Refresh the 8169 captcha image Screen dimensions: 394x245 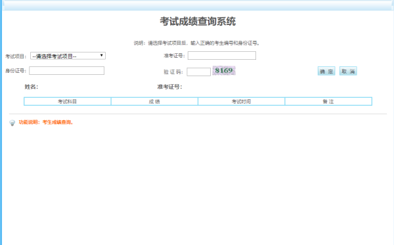[224, 70]
